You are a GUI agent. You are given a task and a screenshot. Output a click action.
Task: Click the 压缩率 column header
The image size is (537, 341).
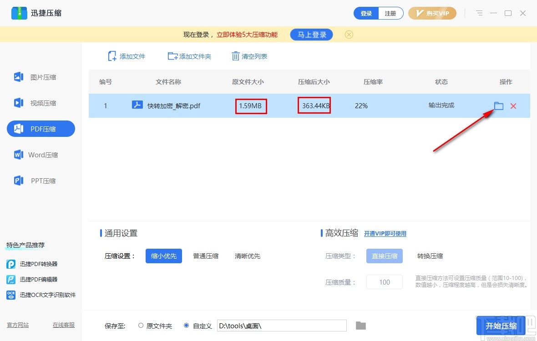click(x=373, y=82)
